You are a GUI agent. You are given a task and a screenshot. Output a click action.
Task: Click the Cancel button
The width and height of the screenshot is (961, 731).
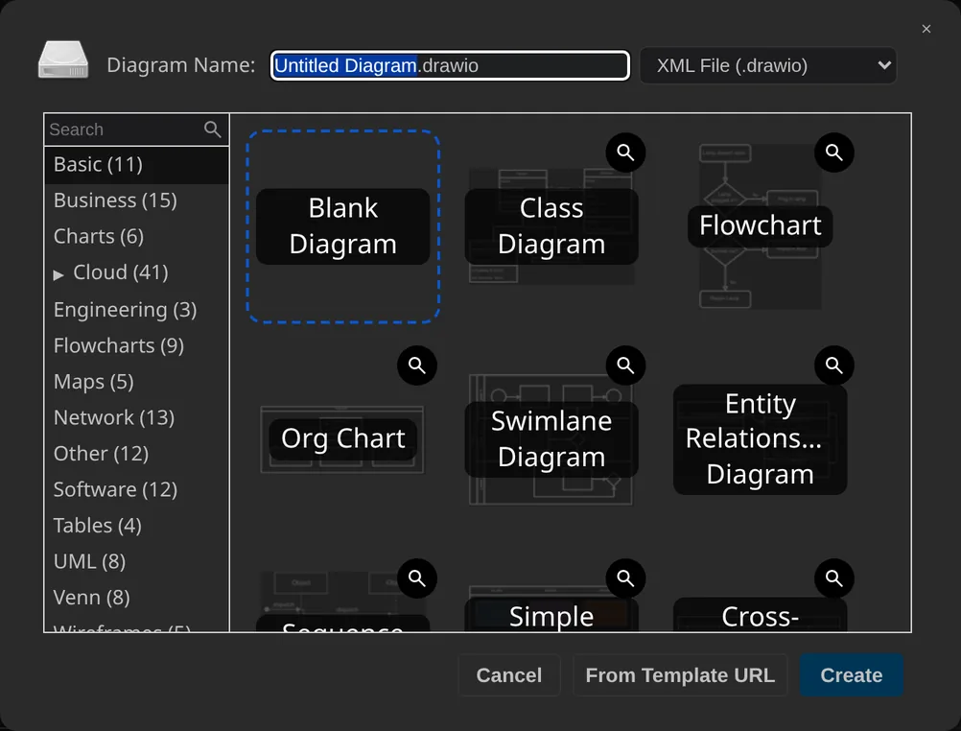(x=508, y=675)
